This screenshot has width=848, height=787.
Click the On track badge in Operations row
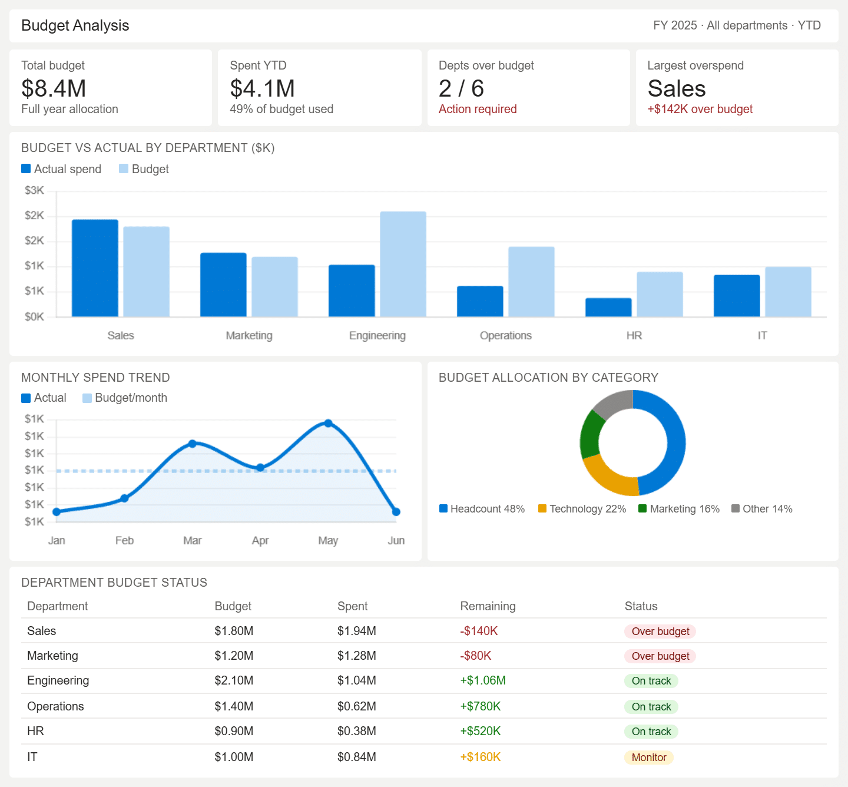[651, 707]
